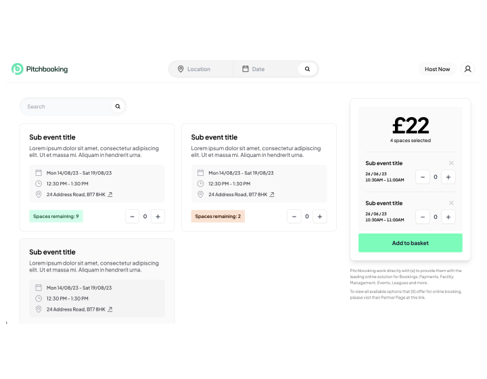The height and width of the screenshot is (379, 487).
Task: Open the user profile icon
Action: point(467,69)
